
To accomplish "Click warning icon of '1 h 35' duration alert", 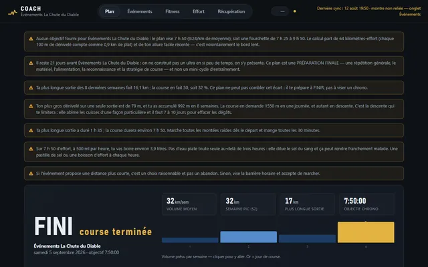I will click(31, 131).
